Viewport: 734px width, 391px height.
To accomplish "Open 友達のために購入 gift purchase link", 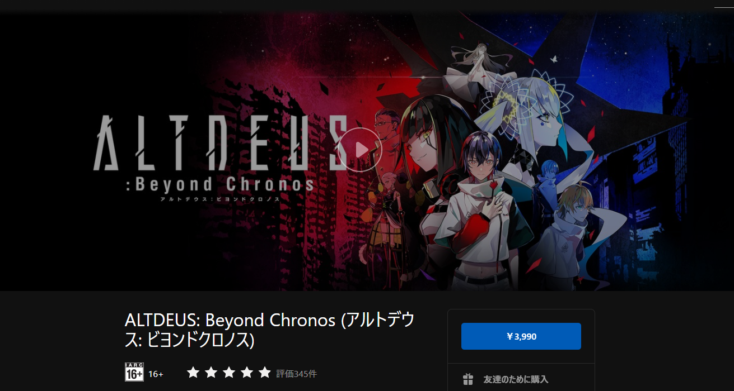I will (516, 380).
